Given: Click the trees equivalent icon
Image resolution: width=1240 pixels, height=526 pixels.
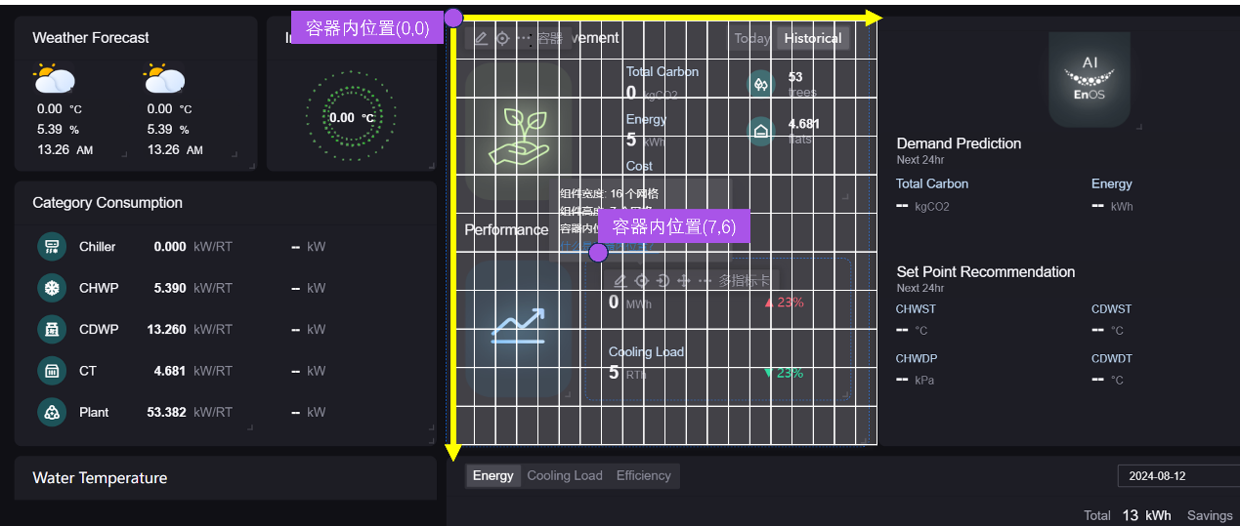Looking at the screenshot, I should point(761,84).
